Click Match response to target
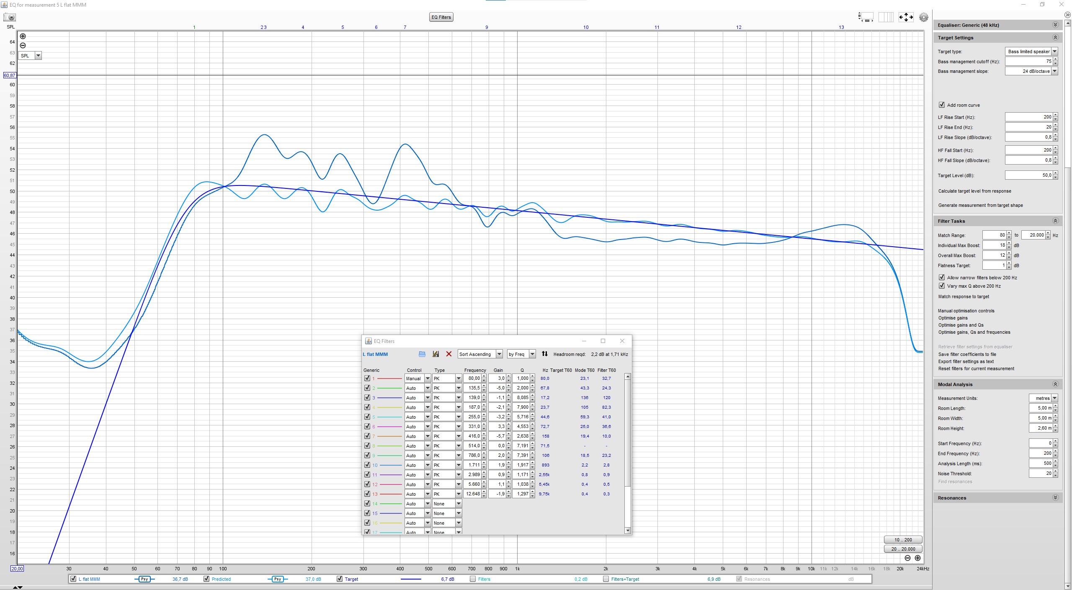This screenshot has width=1072, height=590. click(964, 296)
